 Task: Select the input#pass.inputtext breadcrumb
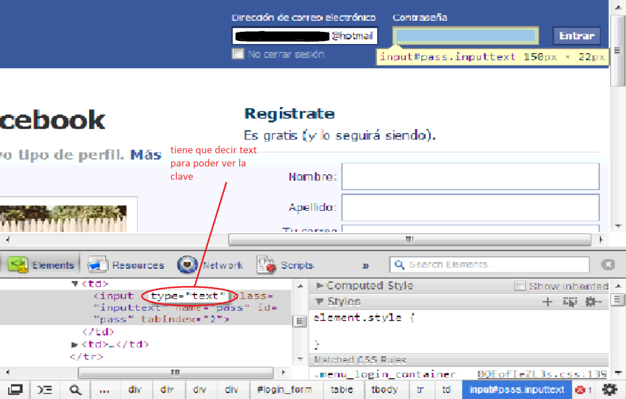(x=517, y=389)
